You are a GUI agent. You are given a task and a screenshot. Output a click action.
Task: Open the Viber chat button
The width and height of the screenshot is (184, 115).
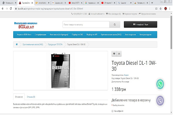tap(160, 101)
